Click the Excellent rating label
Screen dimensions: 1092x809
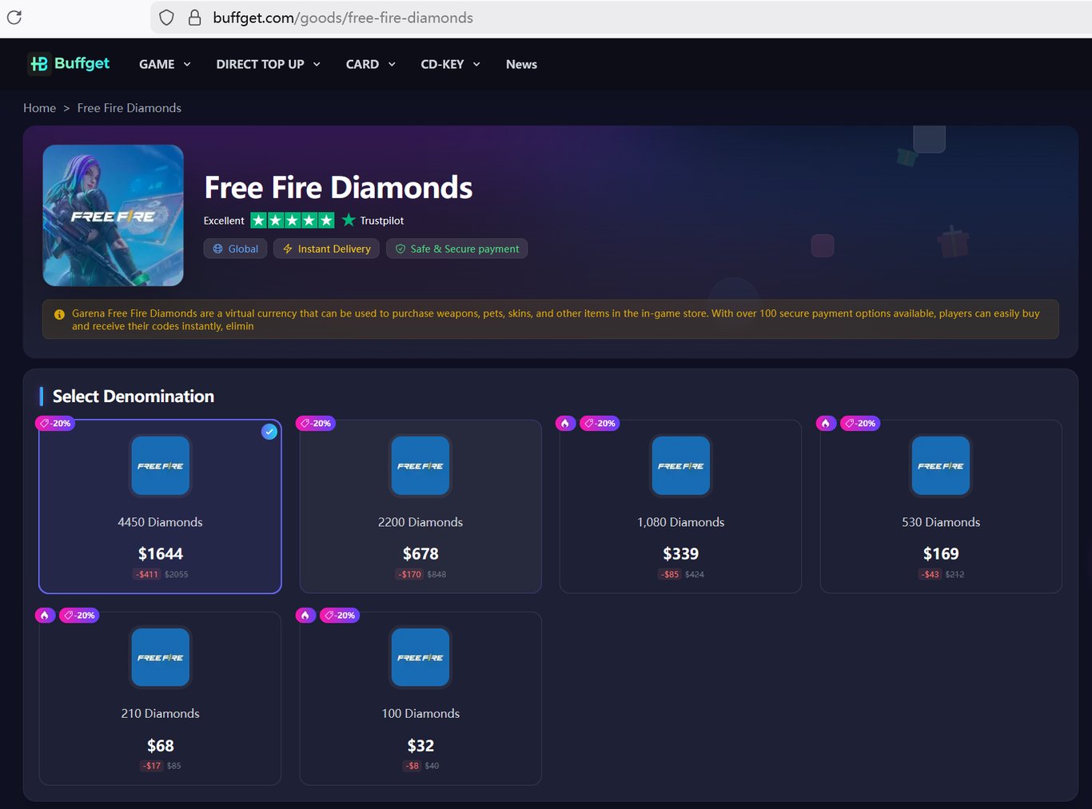224,221
